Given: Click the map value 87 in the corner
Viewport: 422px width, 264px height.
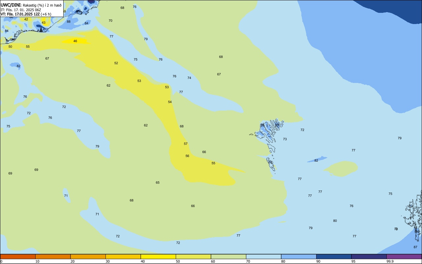Looking at the screenshot, I should 415,247.
